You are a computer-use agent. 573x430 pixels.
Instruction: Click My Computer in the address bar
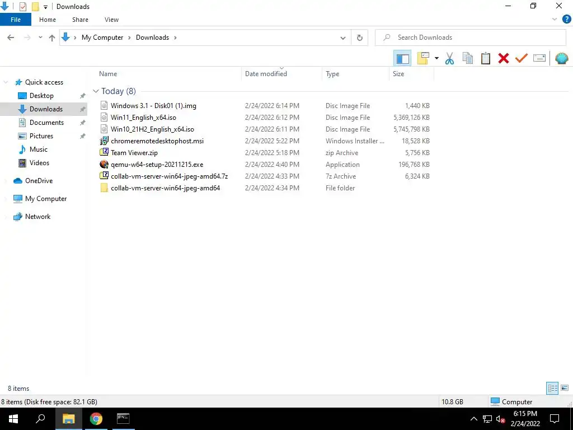[x=102, y=38]
